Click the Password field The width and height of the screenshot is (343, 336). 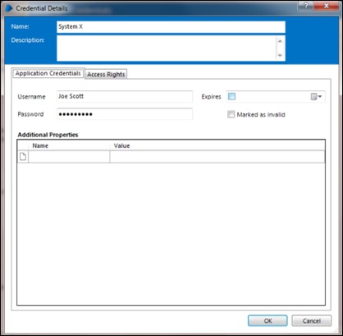[x=125, y=114]
